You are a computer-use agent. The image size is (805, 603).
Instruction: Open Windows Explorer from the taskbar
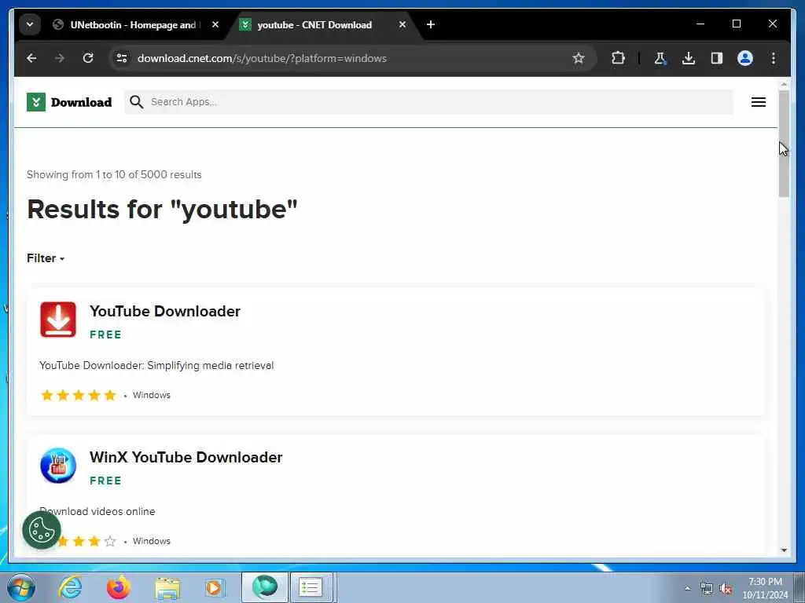(167, 587)
